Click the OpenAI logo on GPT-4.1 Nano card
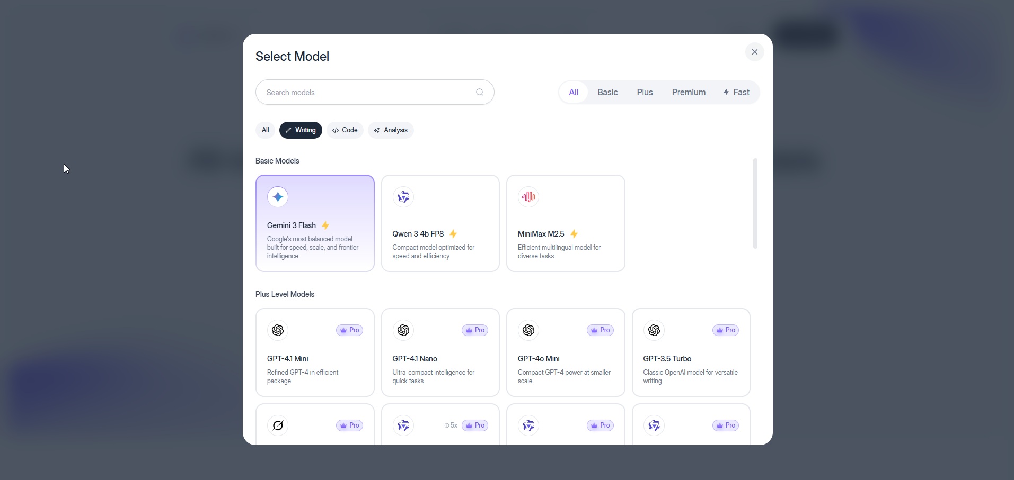 (x=403, y=330)
